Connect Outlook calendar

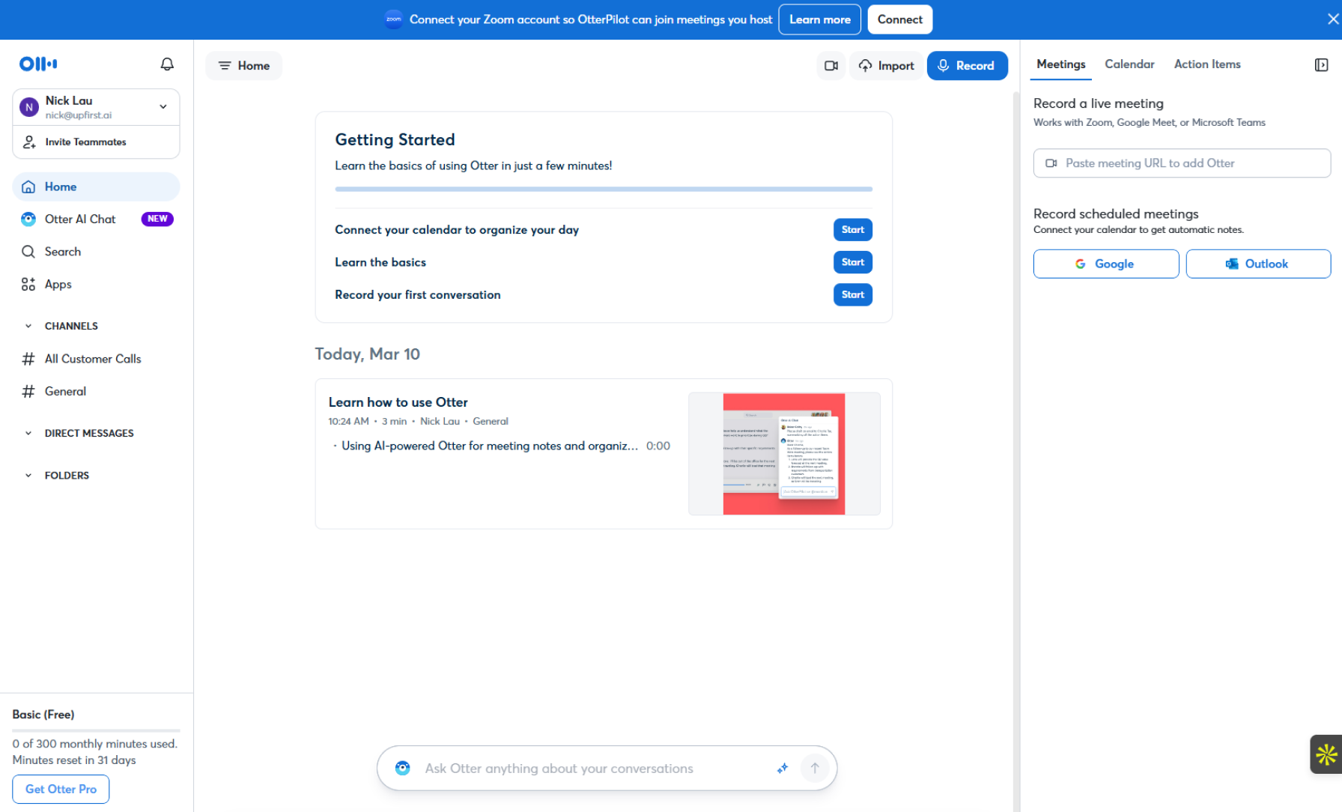click(x=1258, y=264)
